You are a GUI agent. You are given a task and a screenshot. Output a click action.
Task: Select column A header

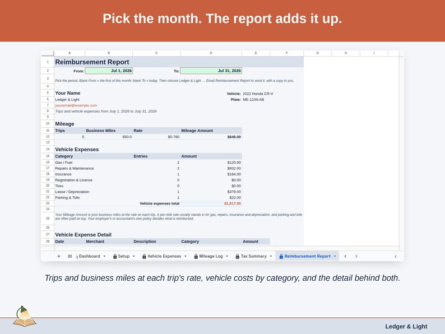(69, 53)
